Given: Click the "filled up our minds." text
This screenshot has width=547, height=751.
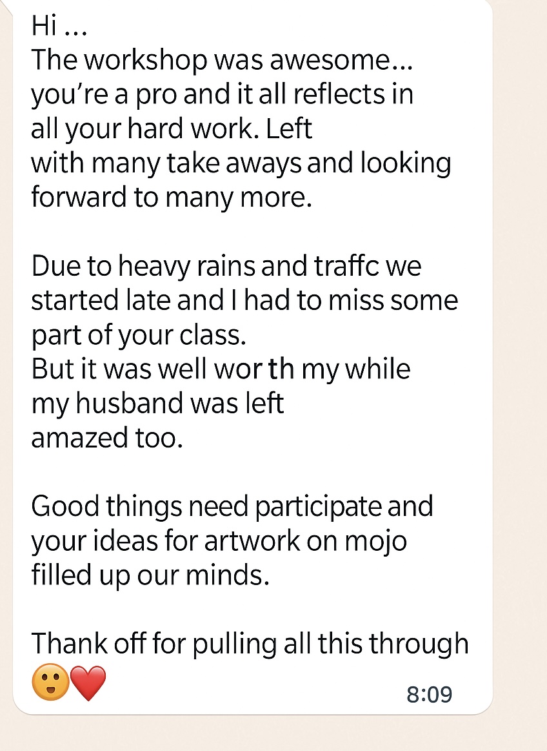Looking at the screenshot, I should [x=150, y=575].
